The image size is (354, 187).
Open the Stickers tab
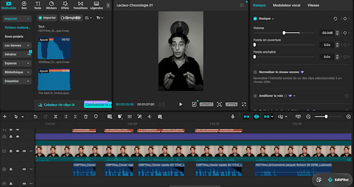(x=52, y=5)
